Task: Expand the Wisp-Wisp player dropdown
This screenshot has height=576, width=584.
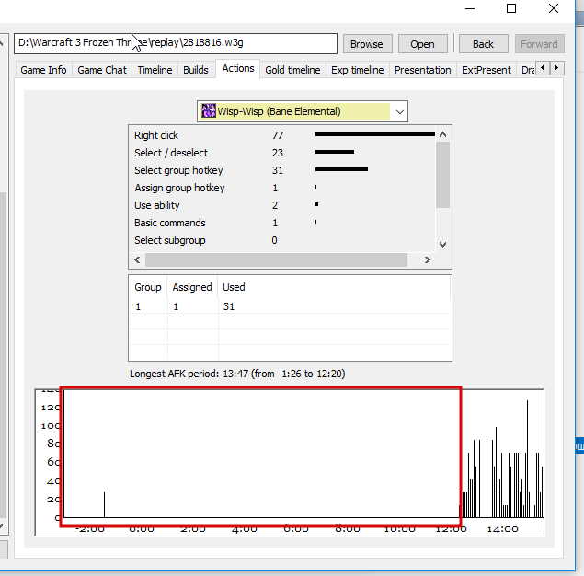Action: click(400, 111)
